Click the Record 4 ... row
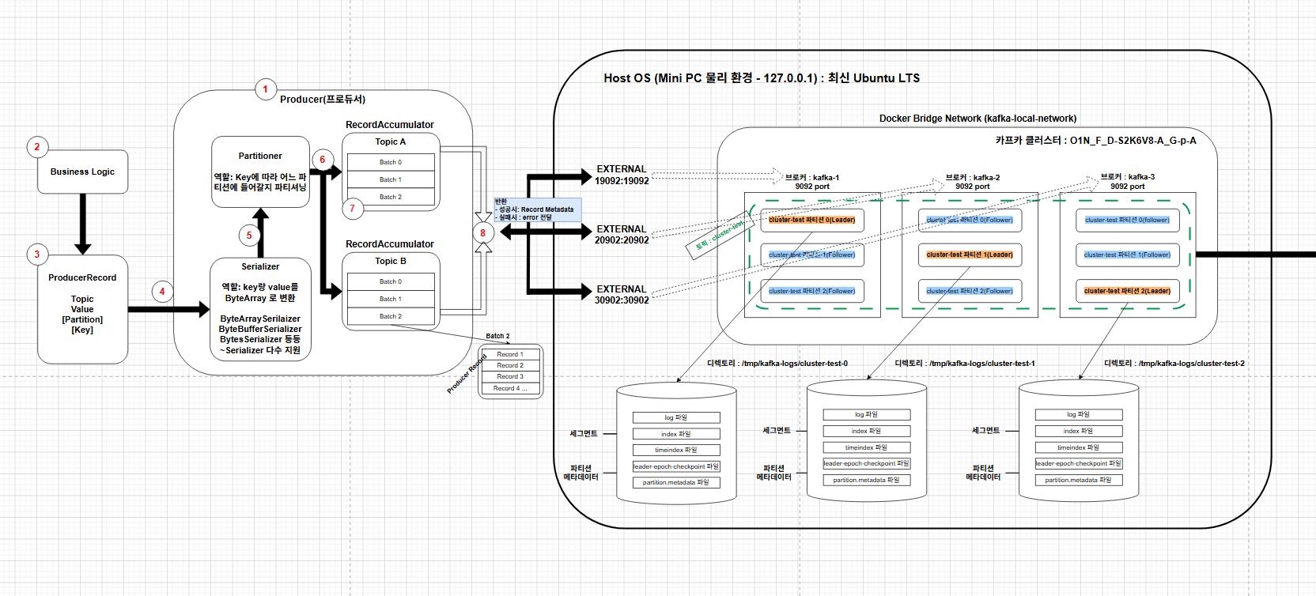Screen dimensions: 1316x596 coord(510,388)
